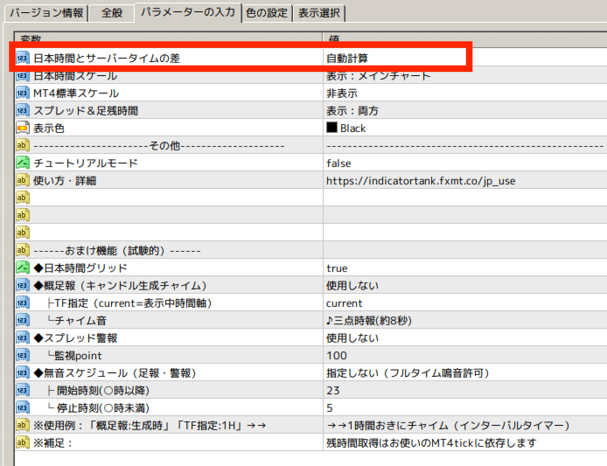Select the └チャイム音 label
This screenshot has height=466, width=607.
pos(77,320)
